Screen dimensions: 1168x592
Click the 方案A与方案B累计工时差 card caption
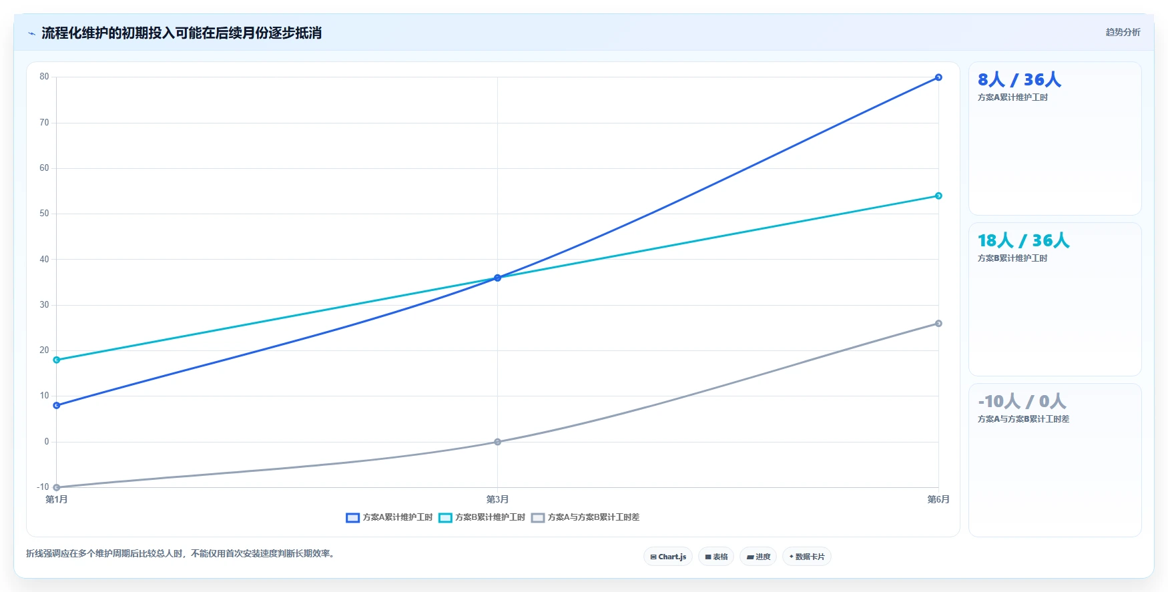pyautogui.click(x=1023, y=419)
